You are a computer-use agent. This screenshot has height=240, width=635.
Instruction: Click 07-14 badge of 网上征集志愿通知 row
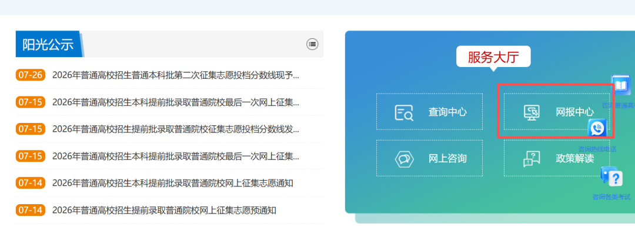point(31,184)
